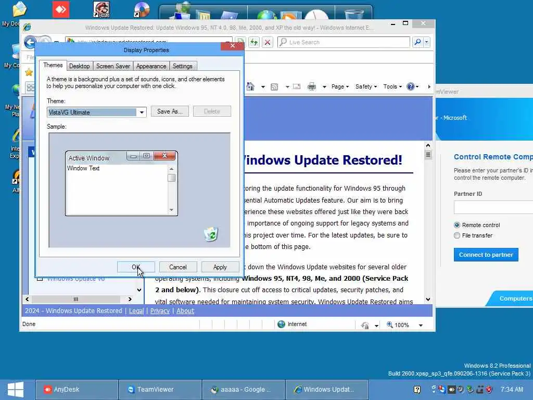Image resolution: width=533 pixels, height=400 pixels.
Task: Open the Privacy link in page footer
Action: [160, 310]
